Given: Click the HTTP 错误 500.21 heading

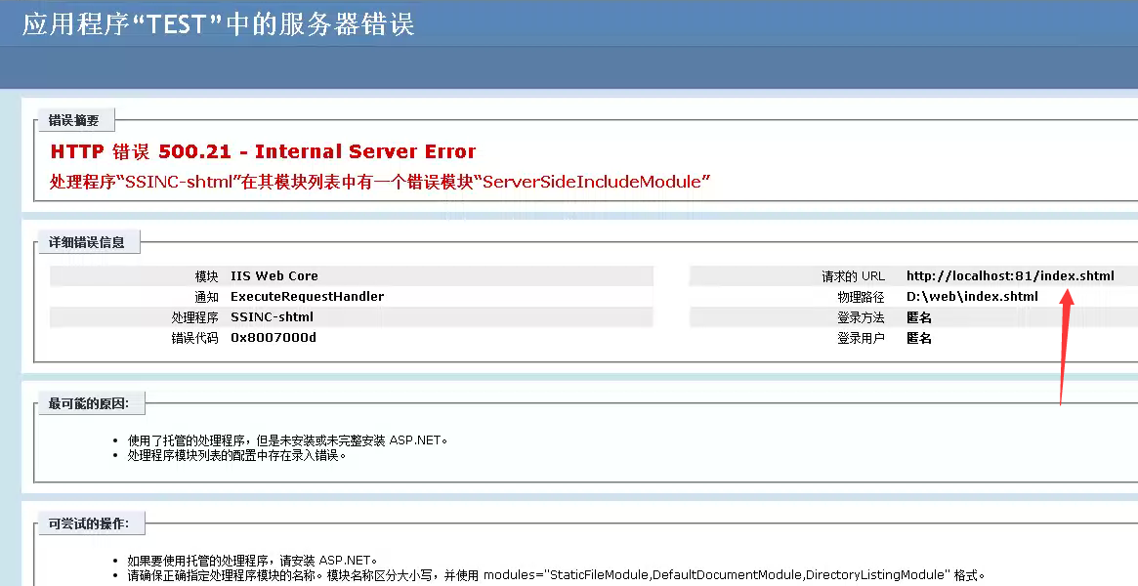Looking at the screenshot, I should pyautogui.click(x=263, y=152).
